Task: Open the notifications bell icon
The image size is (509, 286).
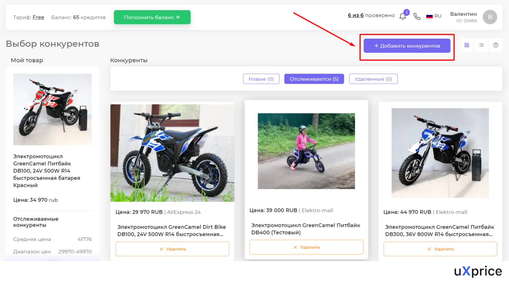Action: click(403, 16)
